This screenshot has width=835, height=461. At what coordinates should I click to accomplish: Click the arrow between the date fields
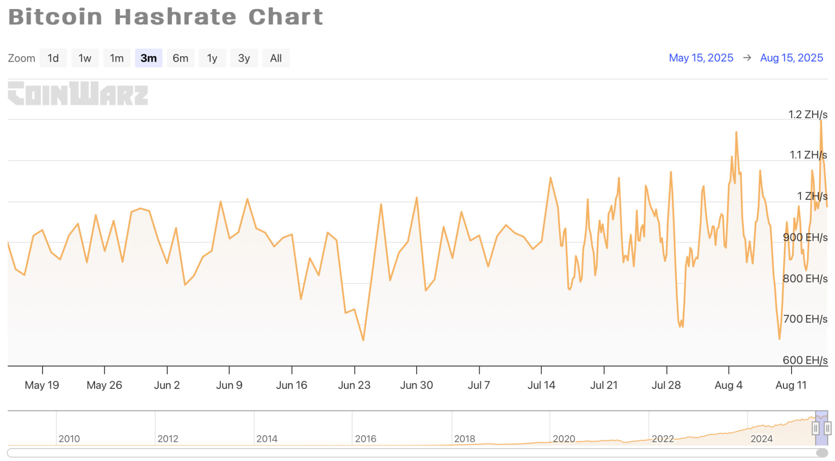click(x=747, y=58)
